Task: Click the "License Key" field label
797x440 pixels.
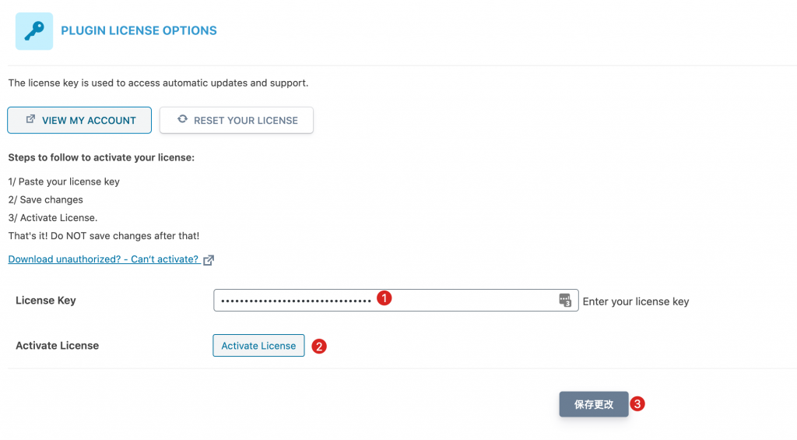Action: [x=46, y=301]
